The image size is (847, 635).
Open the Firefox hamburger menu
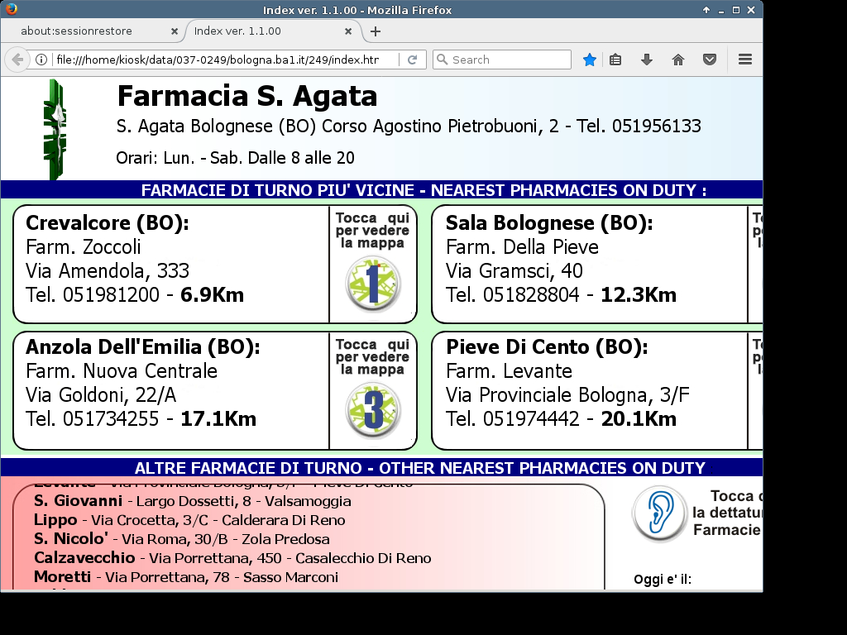point(744,60)
